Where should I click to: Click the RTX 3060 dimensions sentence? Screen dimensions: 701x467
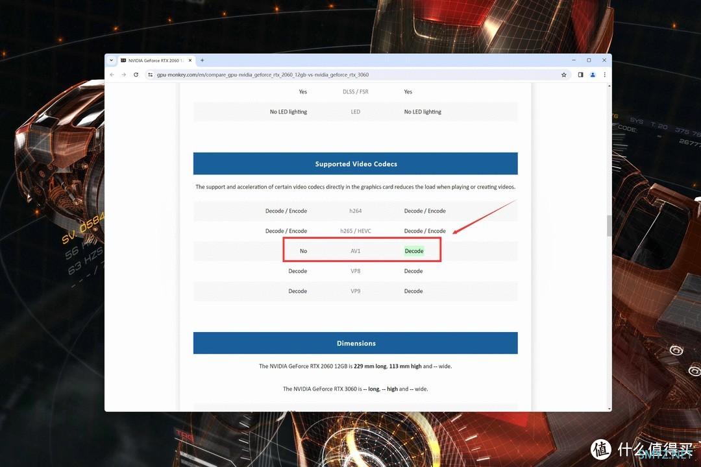356,389
